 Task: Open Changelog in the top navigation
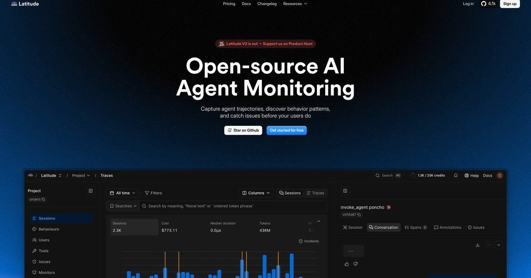[x=267, y=4]
